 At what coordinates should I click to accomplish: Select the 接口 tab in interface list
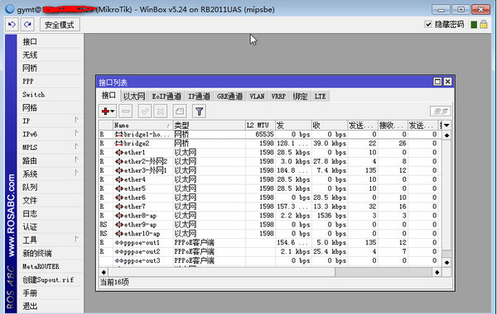click(109, 95)
